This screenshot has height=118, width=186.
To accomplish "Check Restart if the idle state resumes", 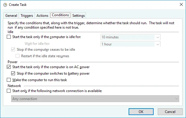I will coord(17,56).
